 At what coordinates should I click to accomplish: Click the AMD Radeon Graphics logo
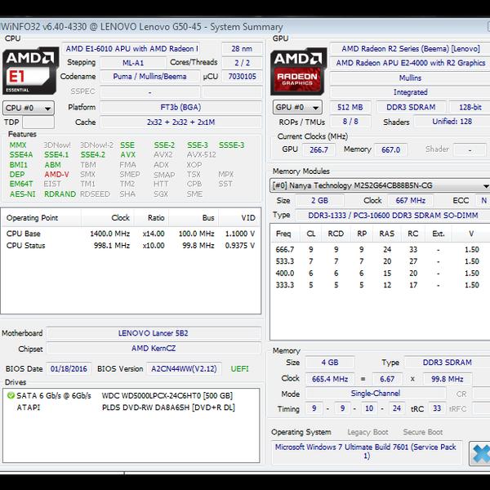[x=298, y=71]
